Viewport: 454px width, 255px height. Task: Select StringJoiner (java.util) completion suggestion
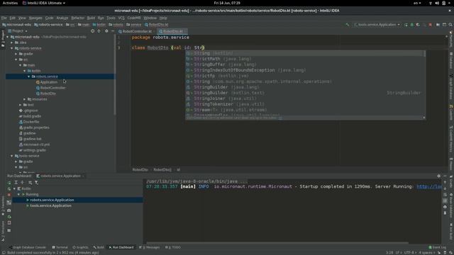coord(304,98)
